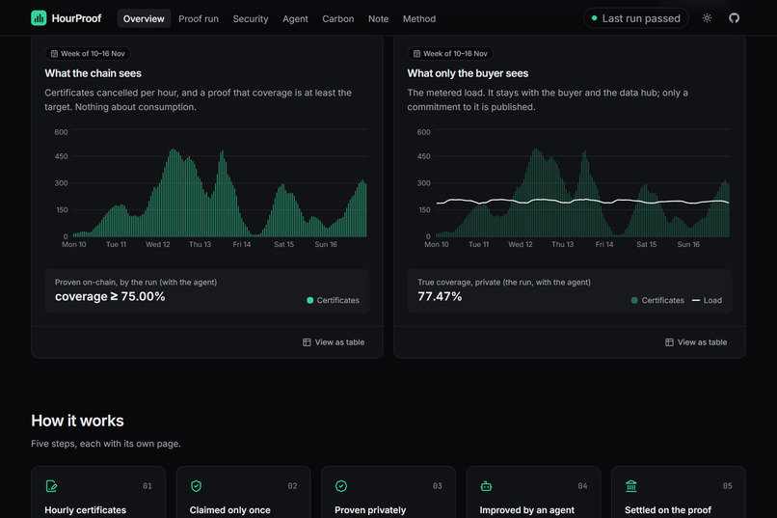This screenshot has height=518, width=777.
Task: Click the Certificates legend dot in chain chart
Action: [310, 300]
